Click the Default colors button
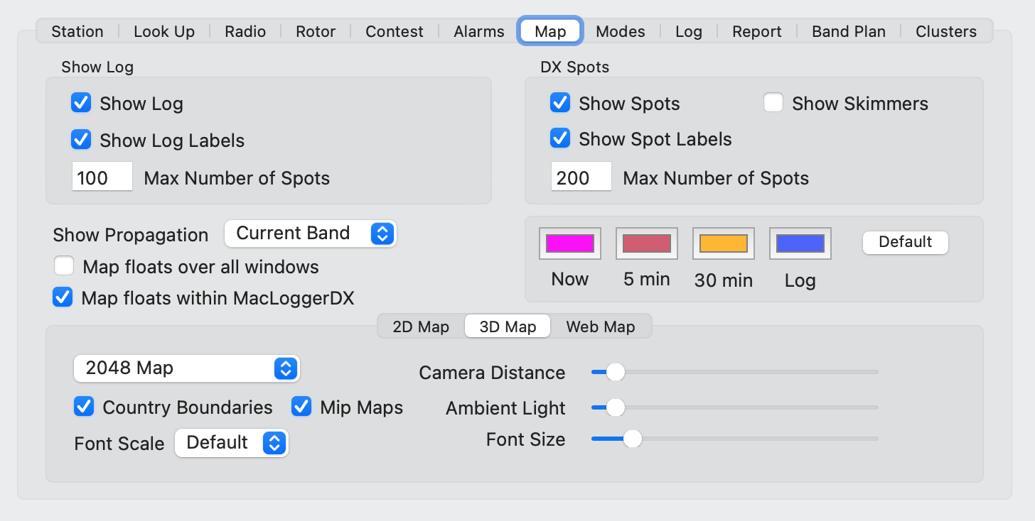This screenshot has width=1035, height=521. [905, 242]
